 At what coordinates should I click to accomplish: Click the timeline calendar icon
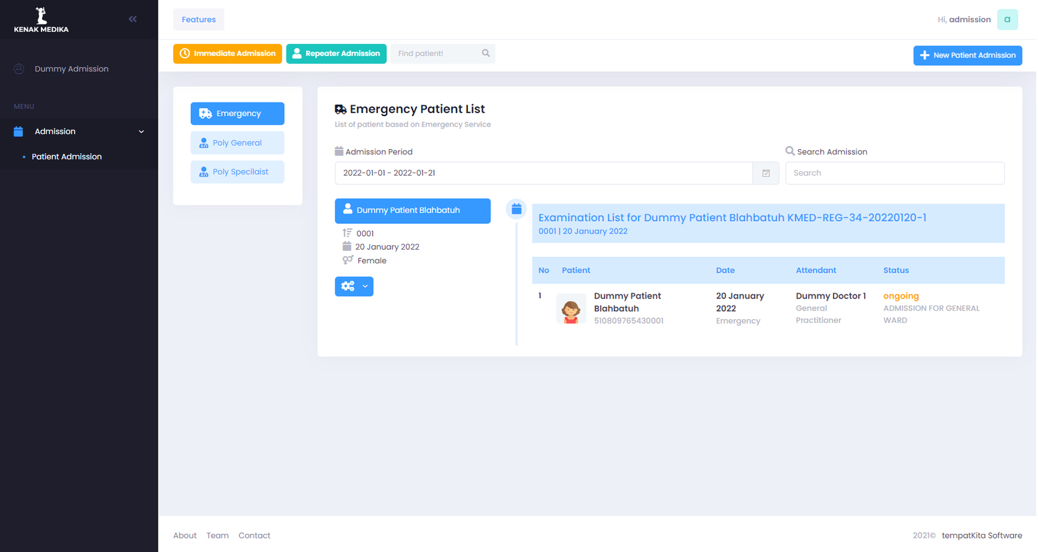[516, 209]
